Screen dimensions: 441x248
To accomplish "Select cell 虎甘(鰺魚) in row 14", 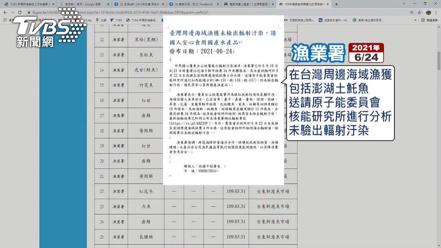I will pyautogui.click(x=146, y=70).
